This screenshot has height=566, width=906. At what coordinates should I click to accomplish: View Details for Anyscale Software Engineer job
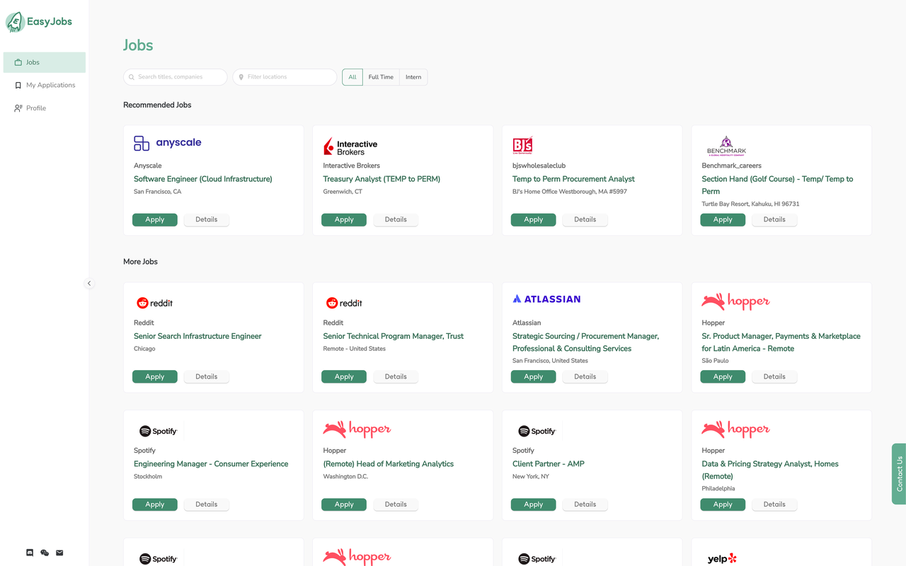pyautogui.click(x=207, y=220)
